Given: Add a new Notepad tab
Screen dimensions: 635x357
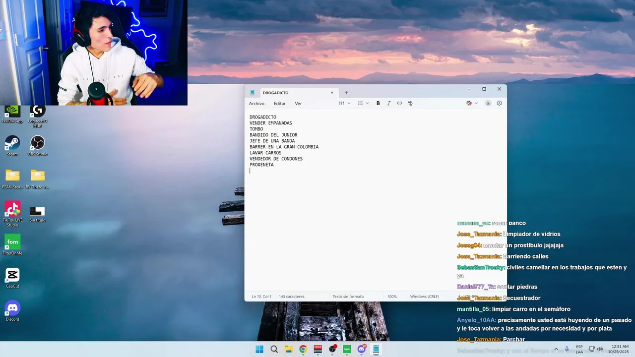Looking at the screenshot, I should [346, 93].
